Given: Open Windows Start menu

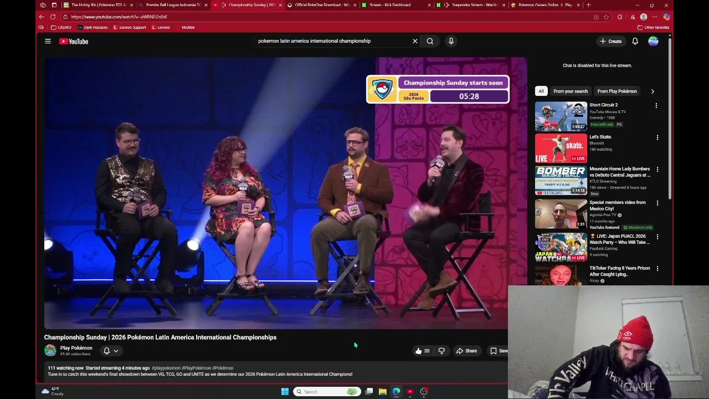Looking at the screenshot, I should pyautogui.click(x=285, y=392).
